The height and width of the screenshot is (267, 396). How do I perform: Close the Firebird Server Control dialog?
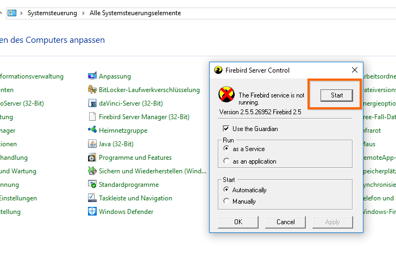click(x=355, y=70)
